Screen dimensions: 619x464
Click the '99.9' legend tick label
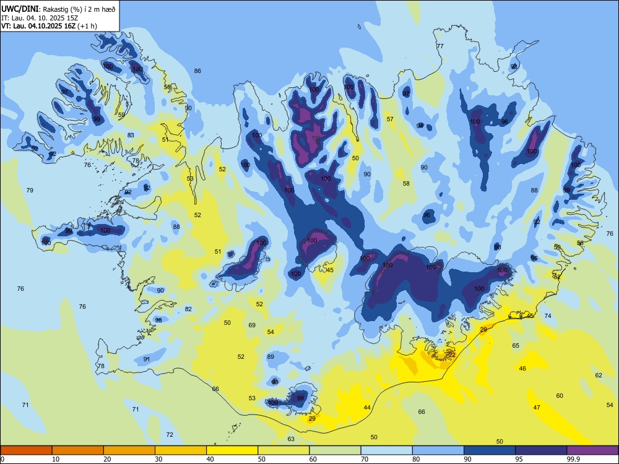click(573, 459)
